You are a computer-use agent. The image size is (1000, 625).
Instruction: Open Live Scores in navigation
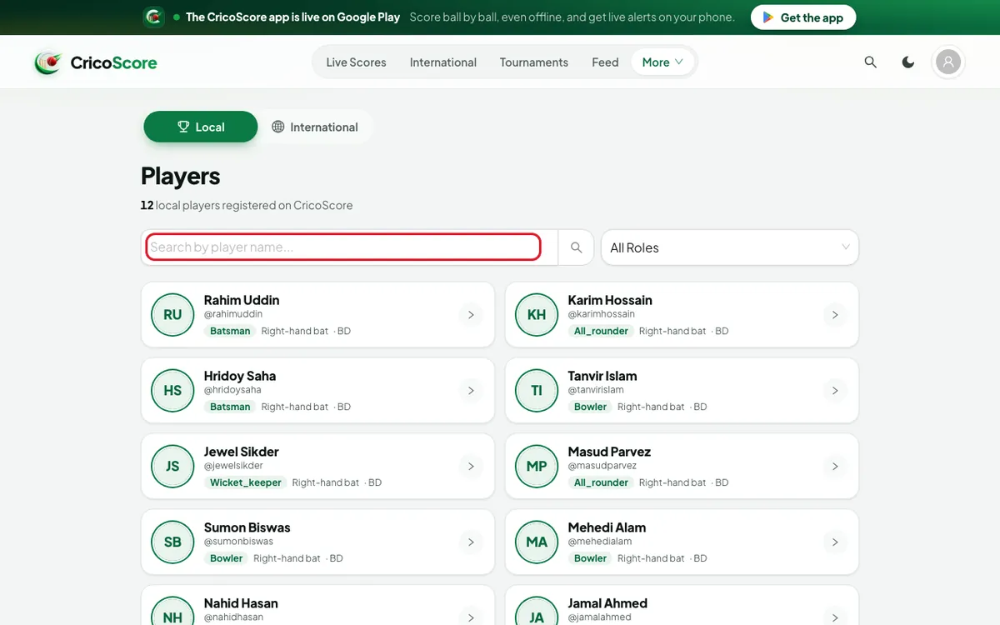click(356, 62)
